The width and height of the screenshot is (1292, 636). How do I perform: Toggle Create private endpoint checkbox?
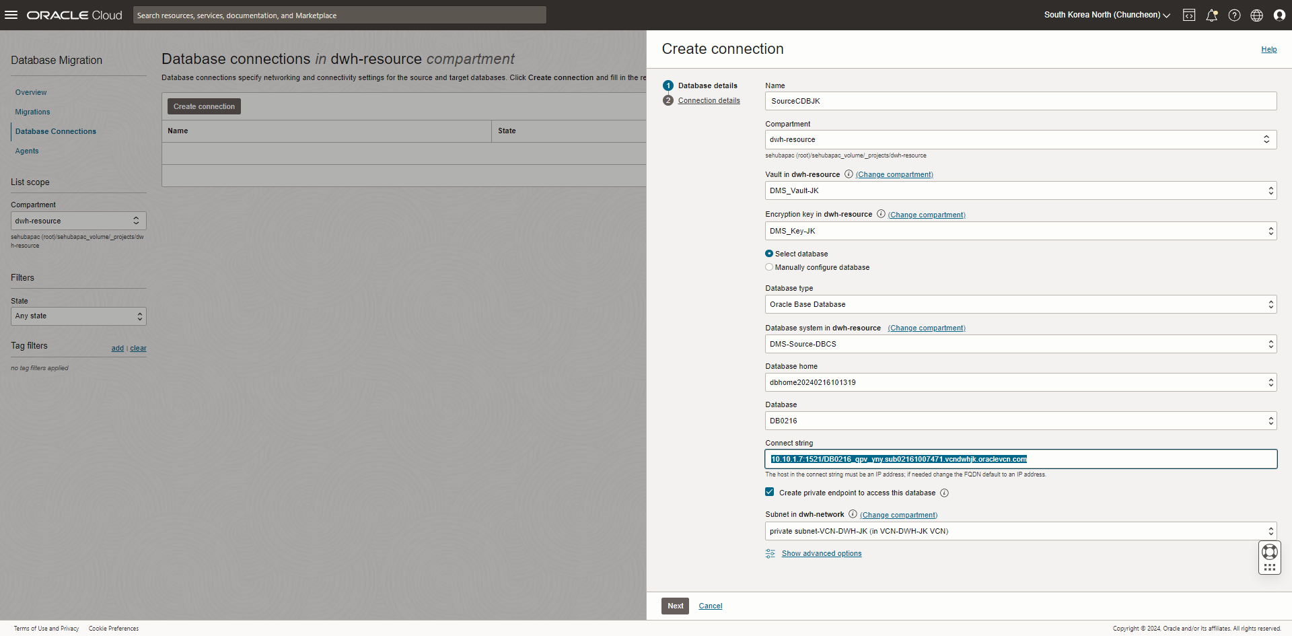[x=769, y=492]
